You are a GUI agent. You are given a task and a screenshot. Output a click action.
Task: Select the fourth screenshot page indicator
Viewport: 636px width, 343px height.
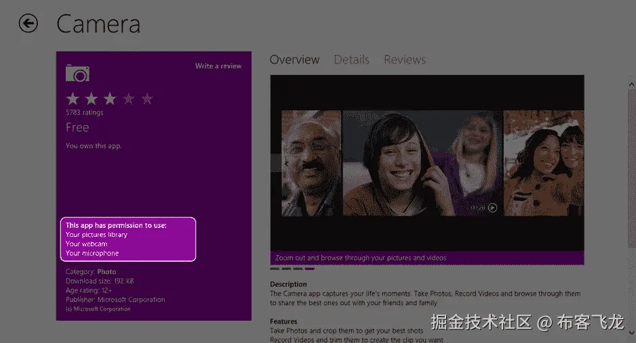tap(310, 269)
